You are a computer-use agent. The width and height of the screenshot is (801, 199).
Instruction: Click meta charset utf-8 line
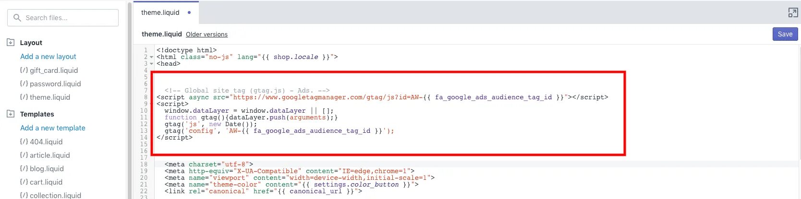208,164
